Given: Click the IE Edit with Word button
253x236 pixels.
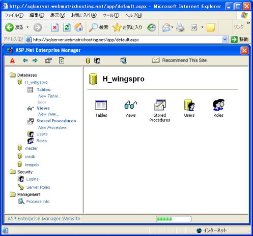Looking at the screenshot, I should point(194,27).
